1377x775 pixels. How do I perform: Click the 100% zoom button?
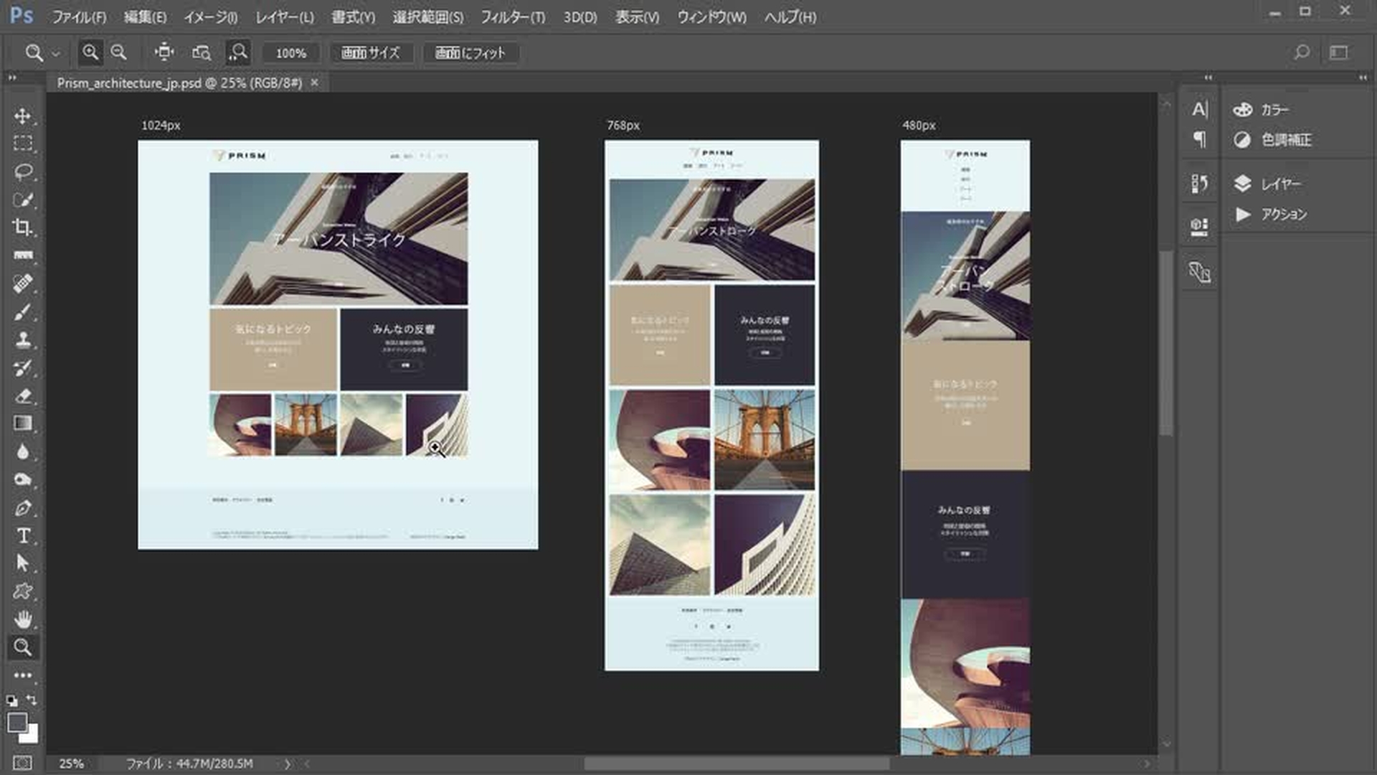[290, 53]
